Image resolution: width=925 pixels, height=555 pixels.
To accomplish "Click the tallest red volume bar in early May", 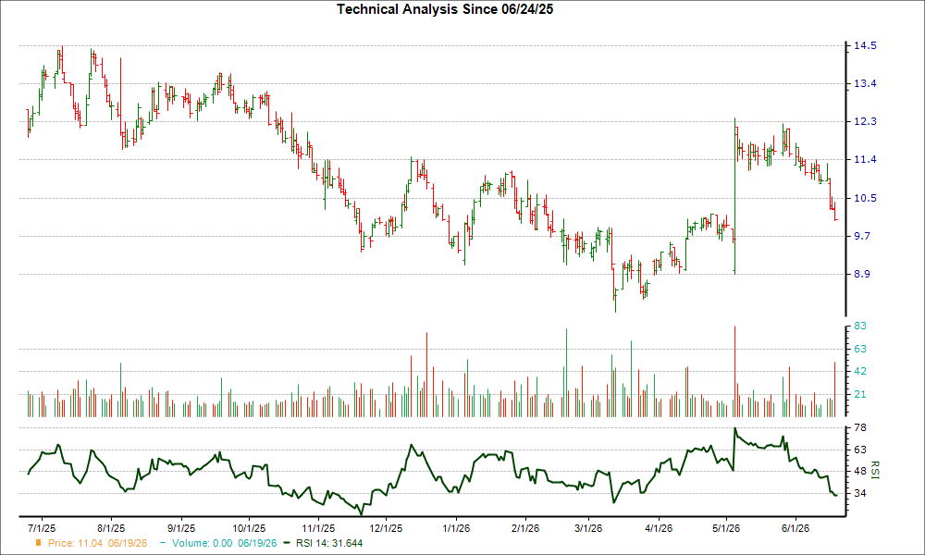I will [735, 372].
